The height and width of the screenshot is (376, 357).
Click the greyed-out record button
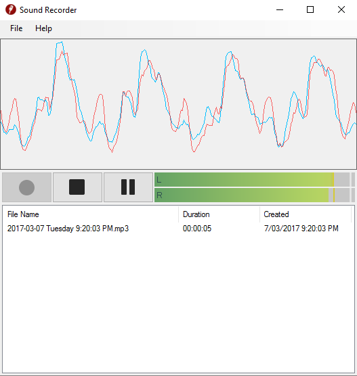click(26, 187)
